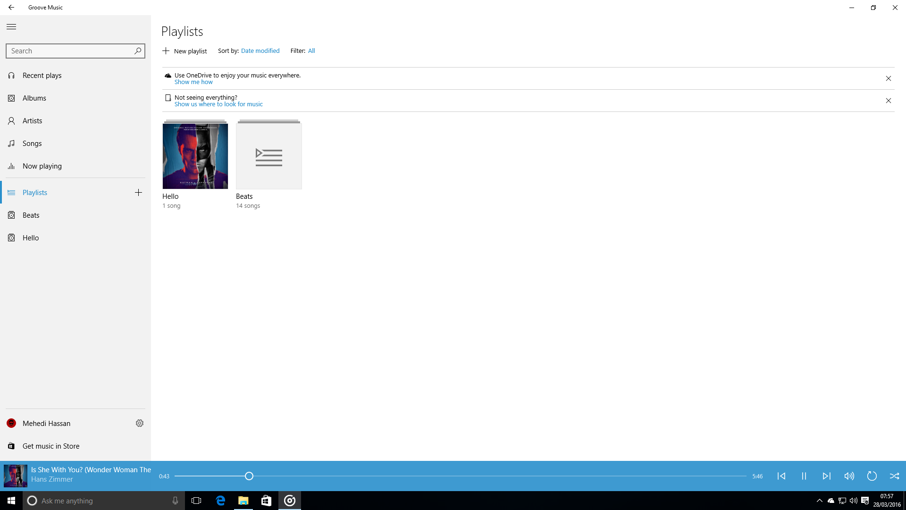Screen dimensions: 906x510
Task: Select Sort by Date modified dropdown
Action: coord(260,51)
